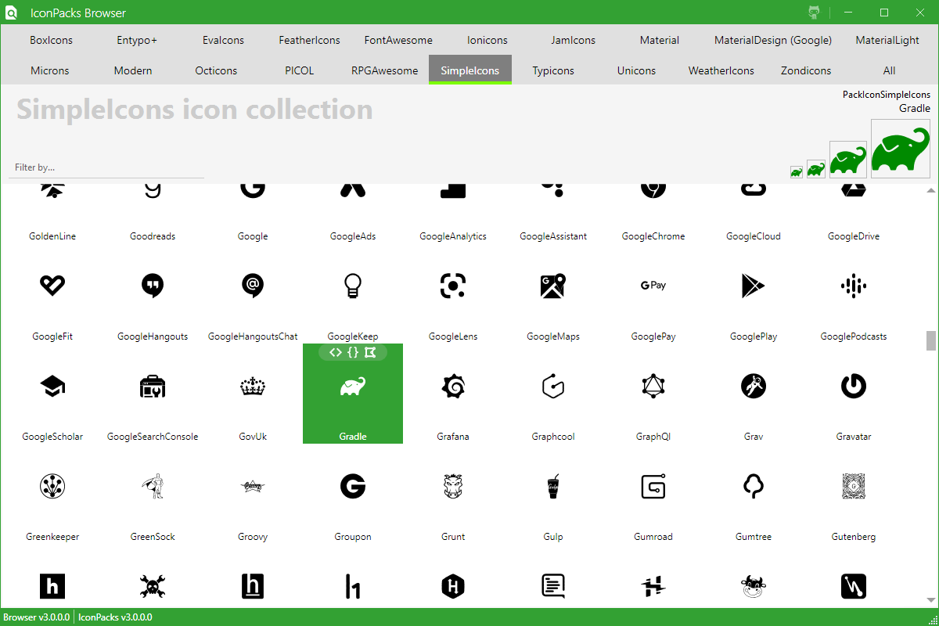Focus the Filter by... search field
The height and width of the screenshot is (626, 939).
point(106,167)
